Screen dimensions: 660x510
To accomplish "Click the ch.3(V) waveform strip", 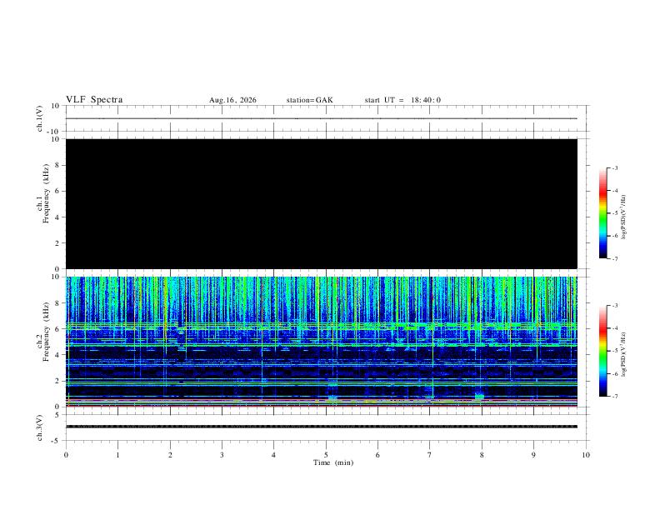I will click(x=322, y=427).
